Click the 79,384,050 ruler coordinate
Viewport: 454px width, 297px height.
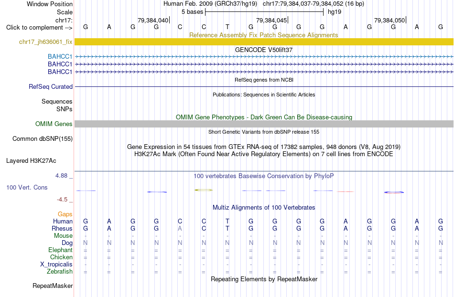389,20
